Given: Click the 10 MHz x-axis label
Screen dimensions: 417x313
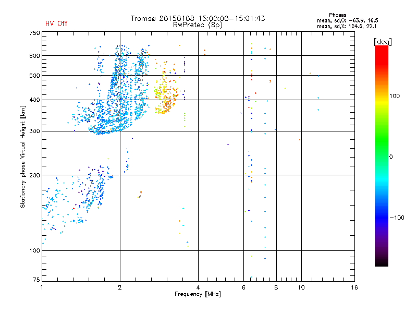Looking at the screenshot, I should (x=301, y=287).
